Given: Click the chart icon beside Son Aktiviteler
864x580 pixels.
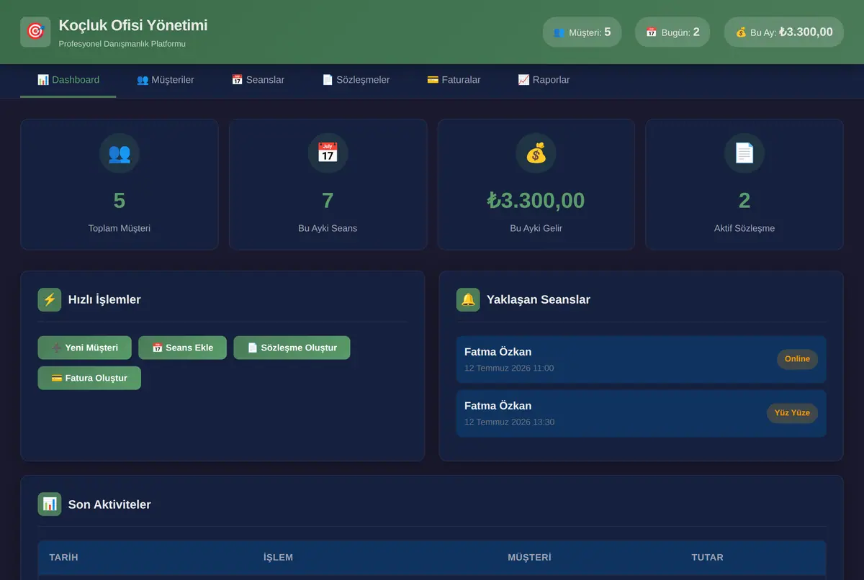Looking at the screenshot, I should pyautogui.click(x=50, y=504).
